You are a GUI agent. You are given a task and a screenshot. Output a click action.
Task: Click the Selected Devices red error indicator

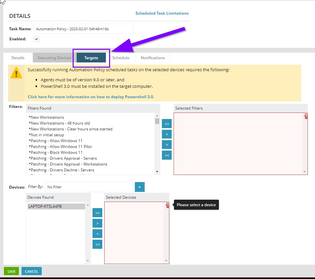(x=168, y=205)
